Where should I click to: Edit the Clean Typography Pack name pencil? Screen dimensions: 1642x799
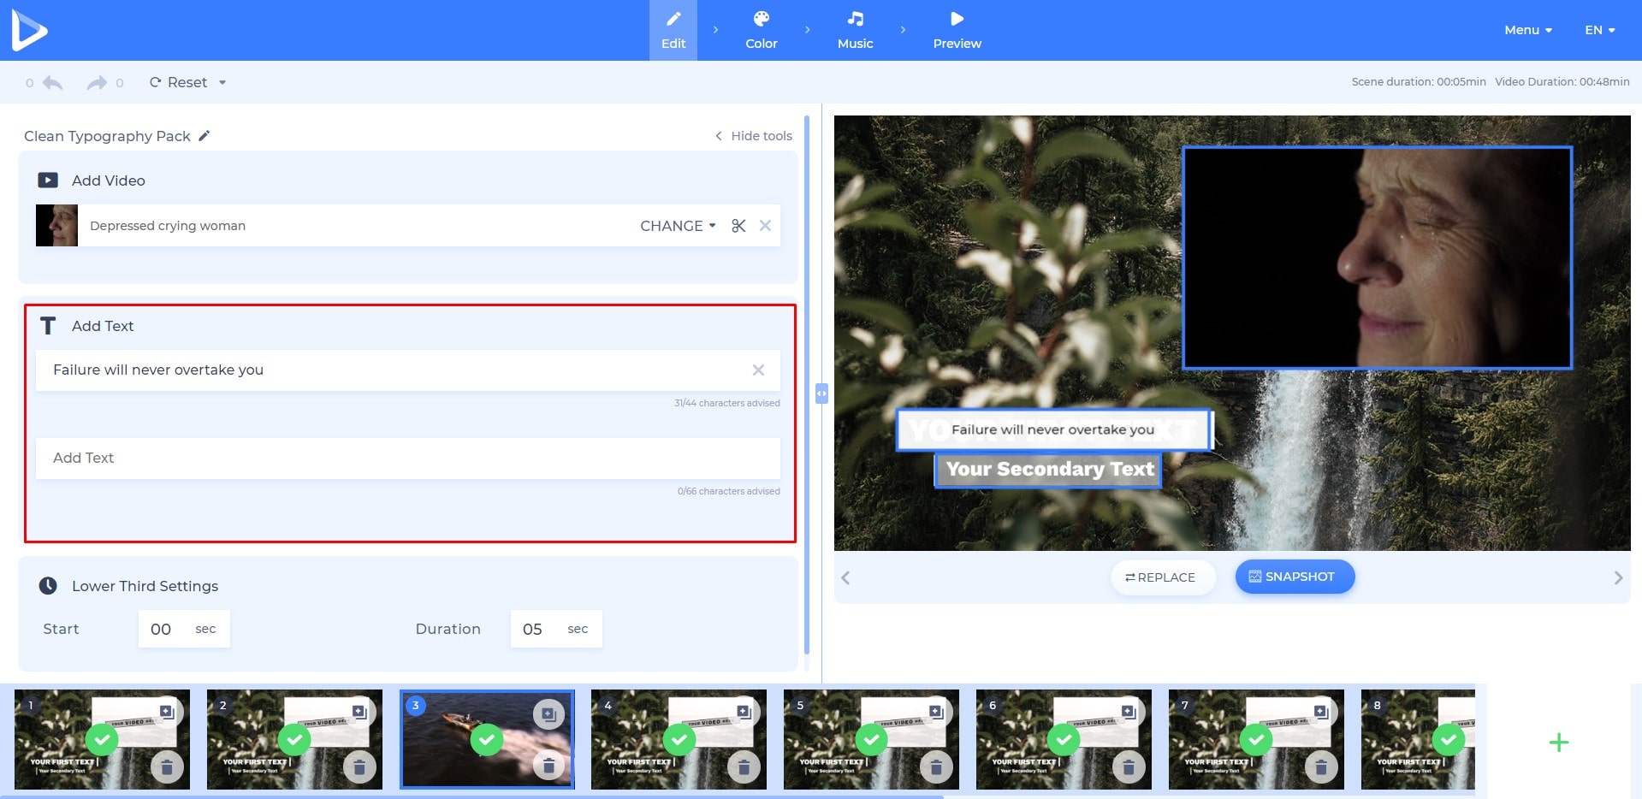[x=204, y=136]
